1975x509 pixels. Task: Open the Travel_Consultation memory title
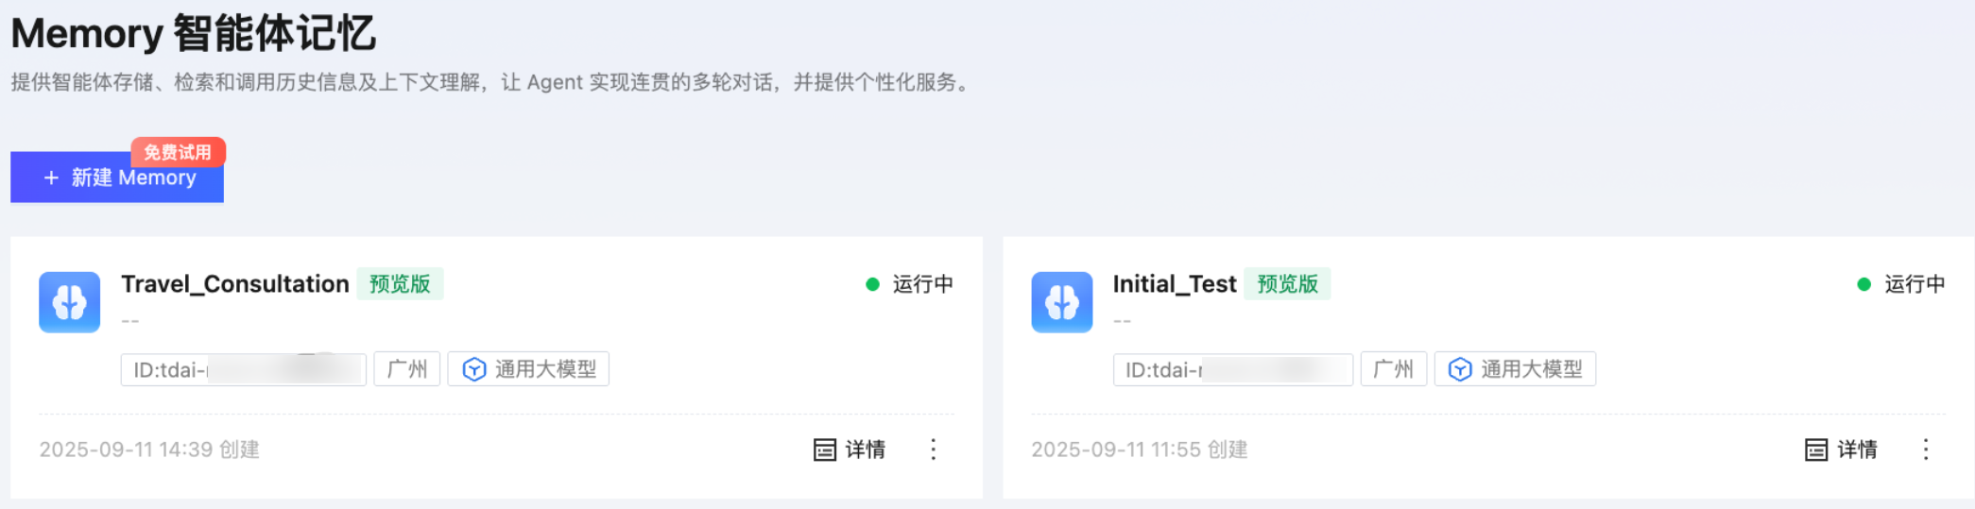234,284
